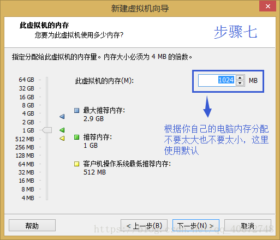Screen dimensions: 280x240
Task: Click the memory input field showing 1024
Action: click(x=217, y=80)
